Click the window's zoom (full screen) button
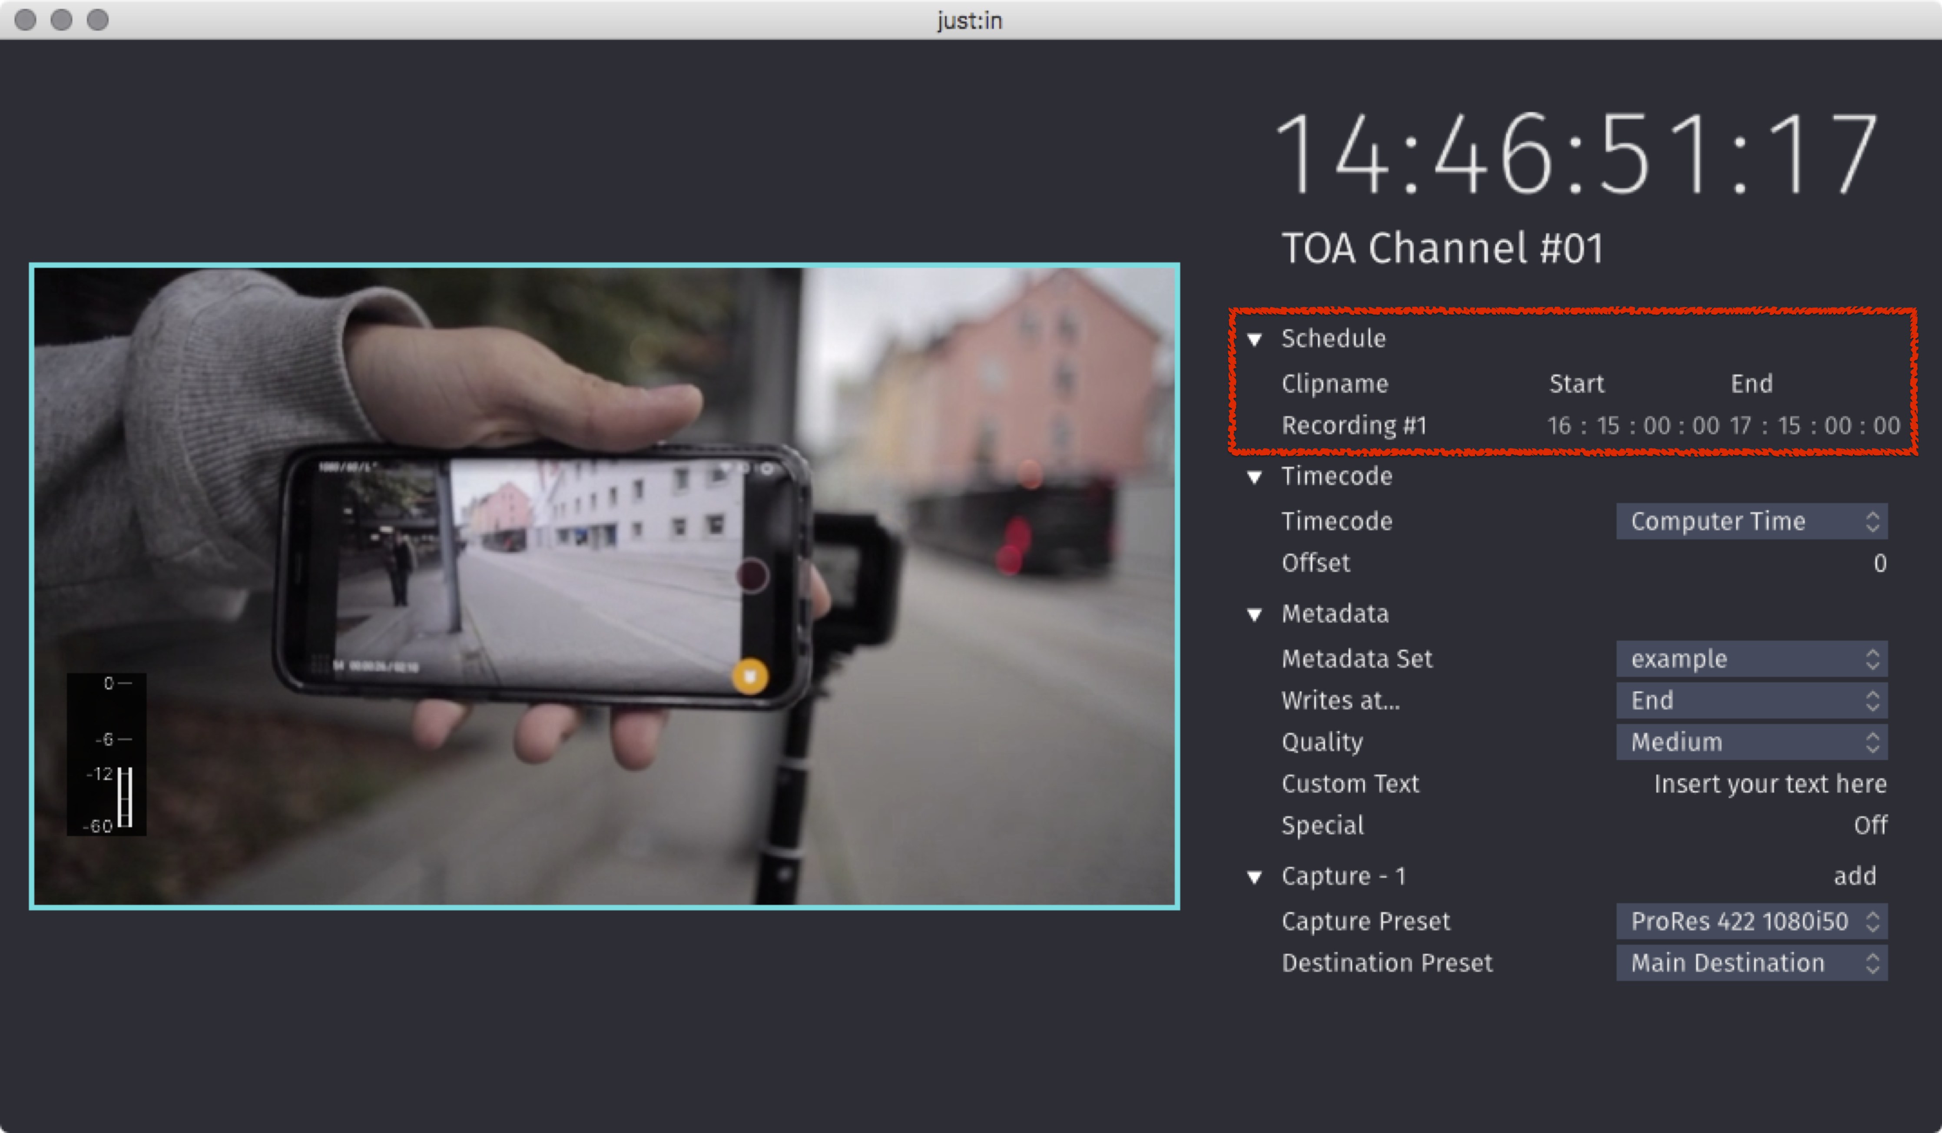 coord(98,19)
